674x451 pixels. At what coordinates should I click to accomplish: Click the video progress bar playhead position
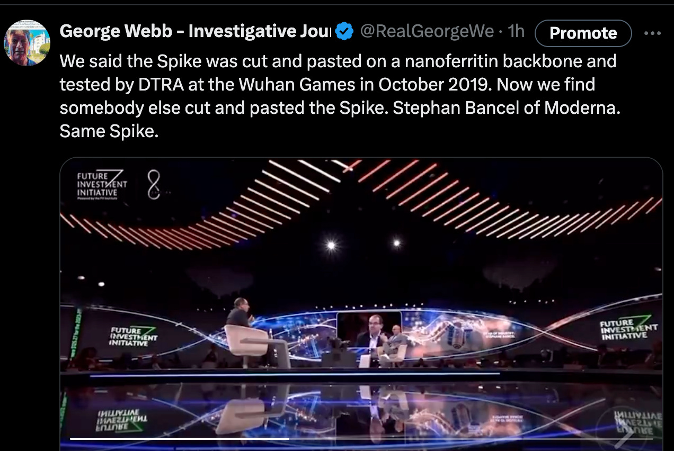(x=289, y=438)
